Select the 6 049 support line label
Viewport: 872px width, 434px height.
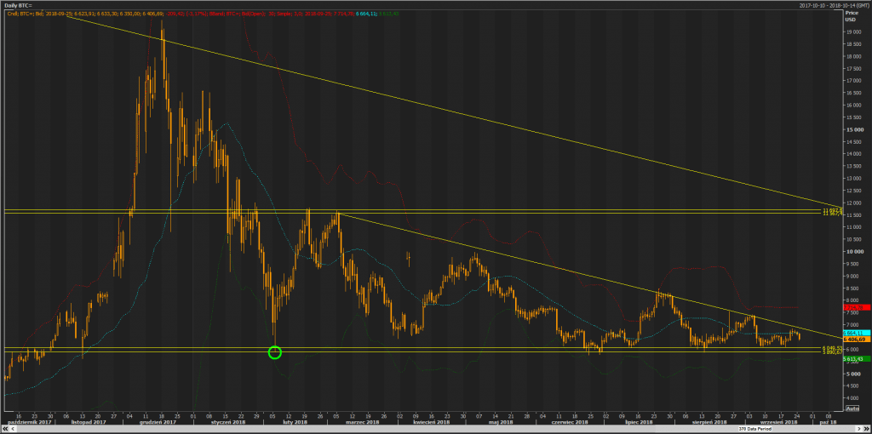pos(832,347)
